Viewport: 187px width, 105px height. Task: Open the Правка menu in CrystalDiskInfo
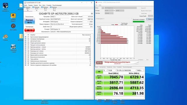coord(30,5)
